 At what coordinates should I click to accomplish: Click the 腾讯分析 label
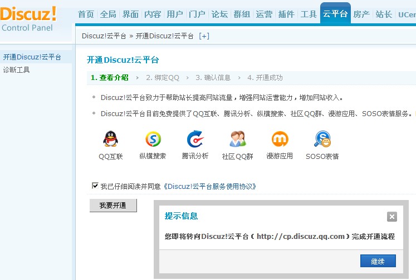(195, 156)
